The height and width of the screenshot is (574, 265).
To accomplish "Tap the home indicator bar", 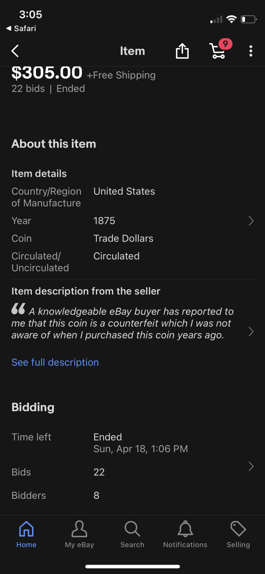I will [132, 567].
